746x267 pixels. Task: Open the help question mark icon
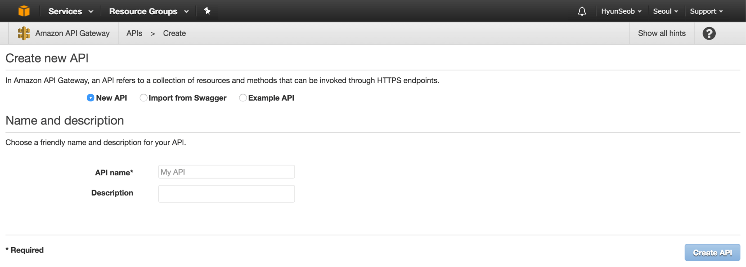click(x=709, y=33)
